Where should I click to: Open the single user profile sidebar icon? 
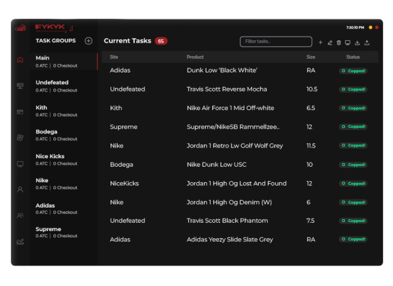coord(20,190)
